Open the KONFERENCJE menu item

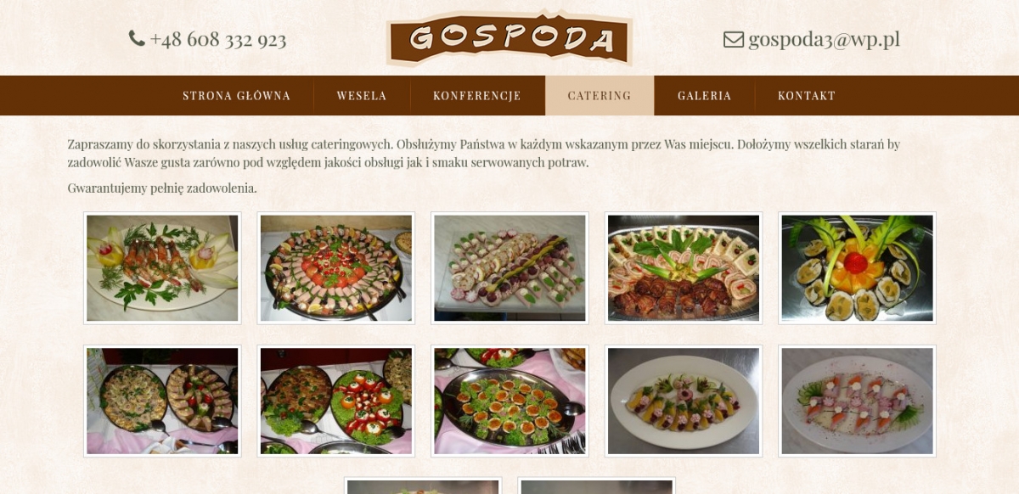(477, 96)
